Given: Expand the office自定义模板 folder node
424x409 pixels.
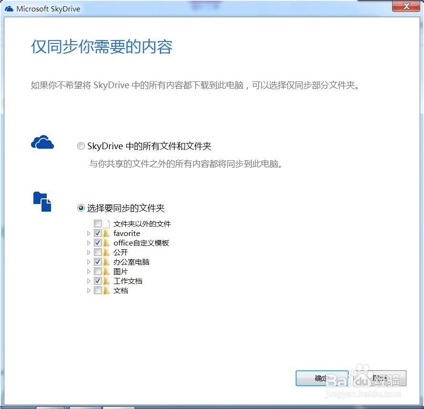Looking at the screenshot, I should click(88, 243).
